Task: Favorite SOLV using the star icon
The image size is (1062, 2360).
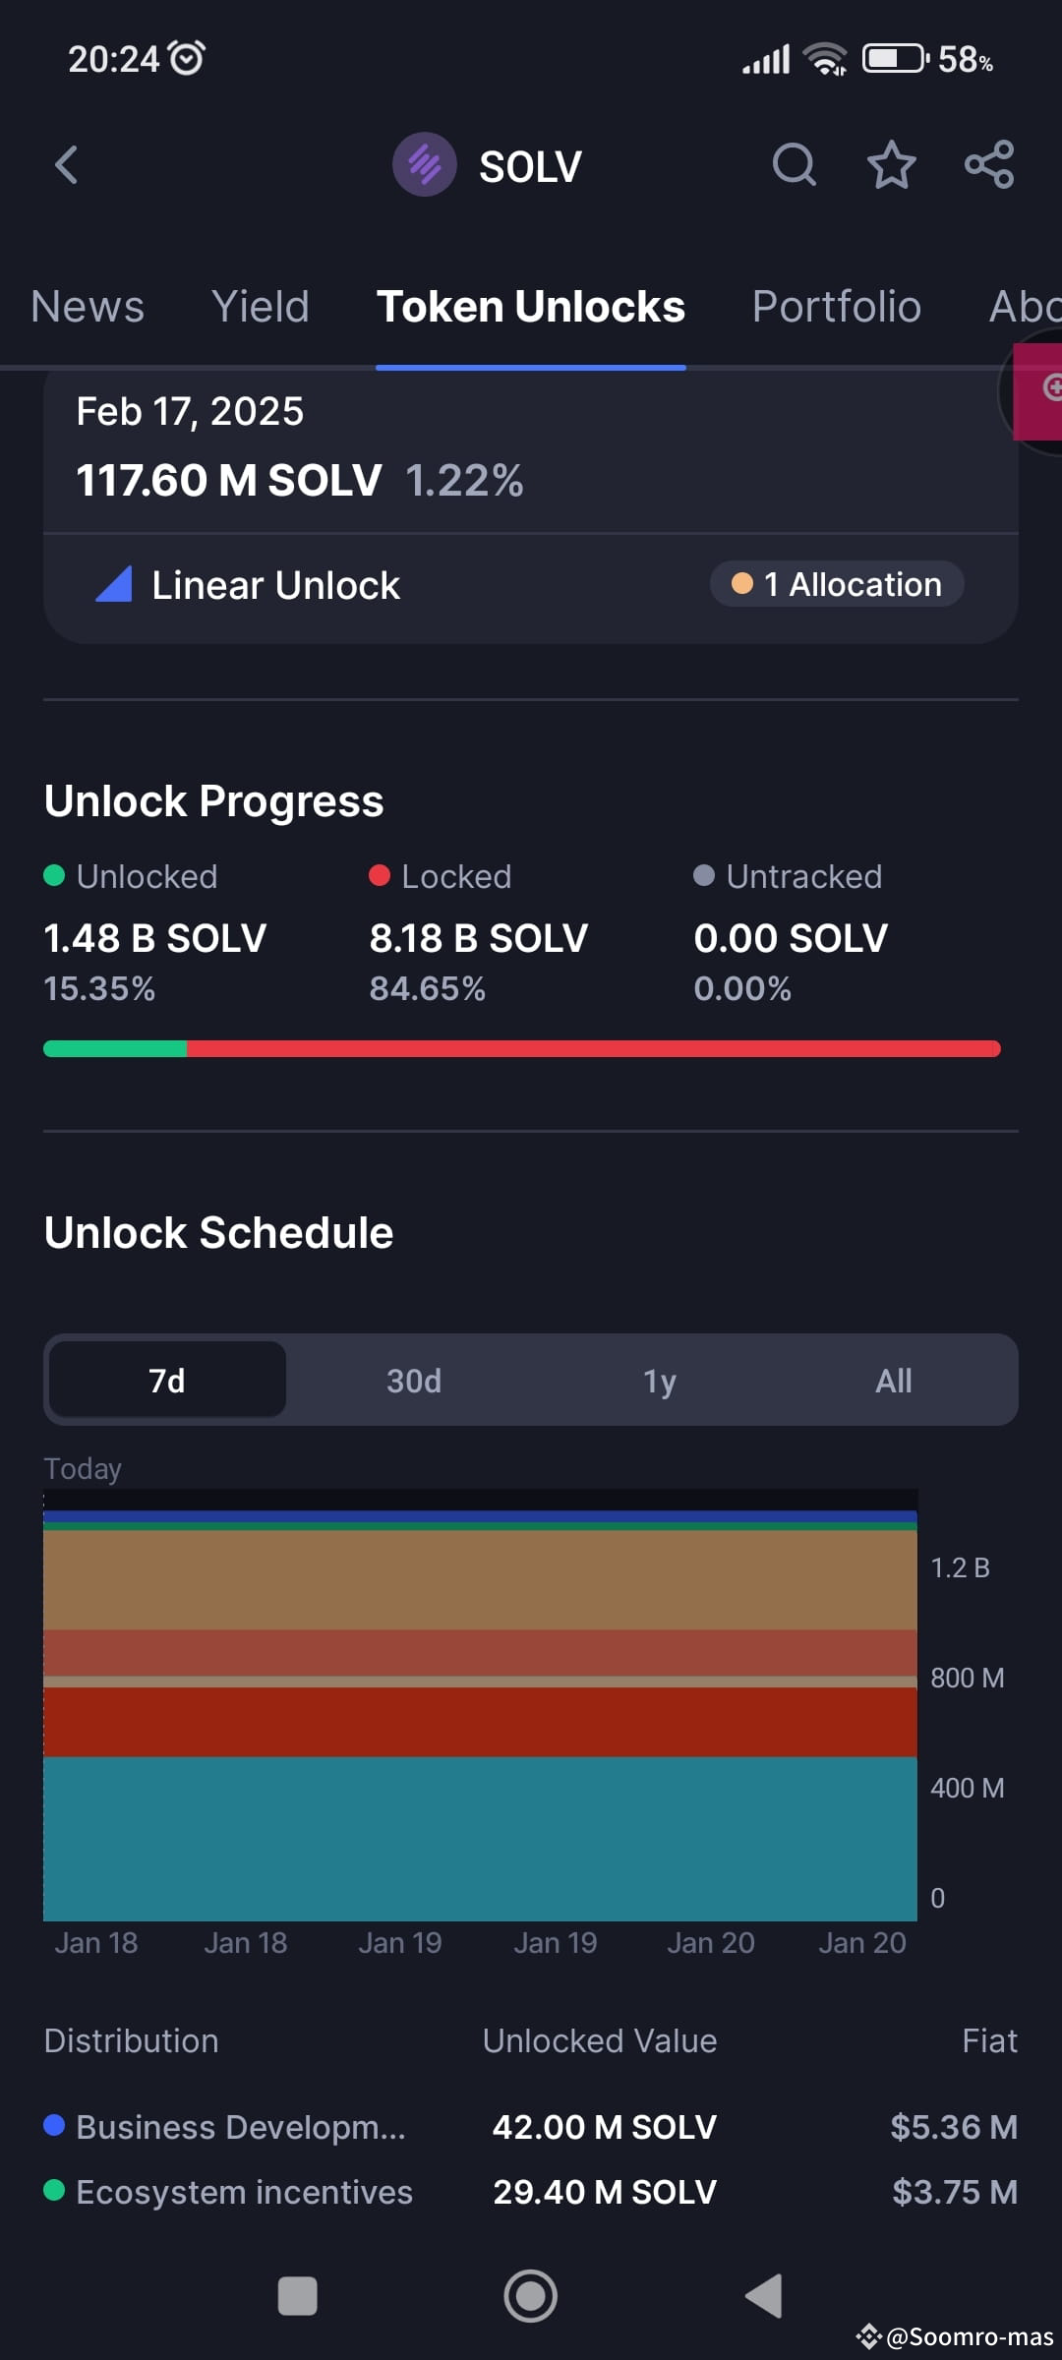Action: point(890,164)
